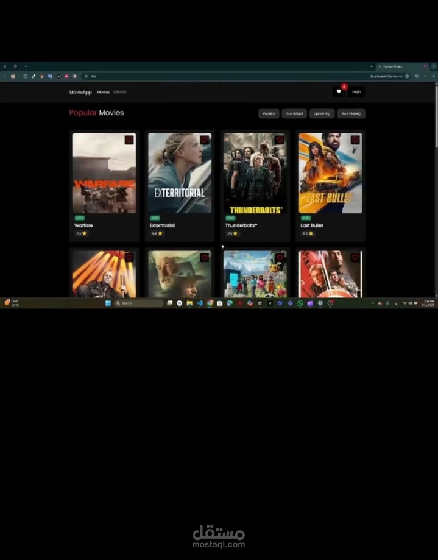This screenshot has height=560, width=438.
Task: Open the Wishlist nav link
Action: pyautogui.click(x=120, y=92)
